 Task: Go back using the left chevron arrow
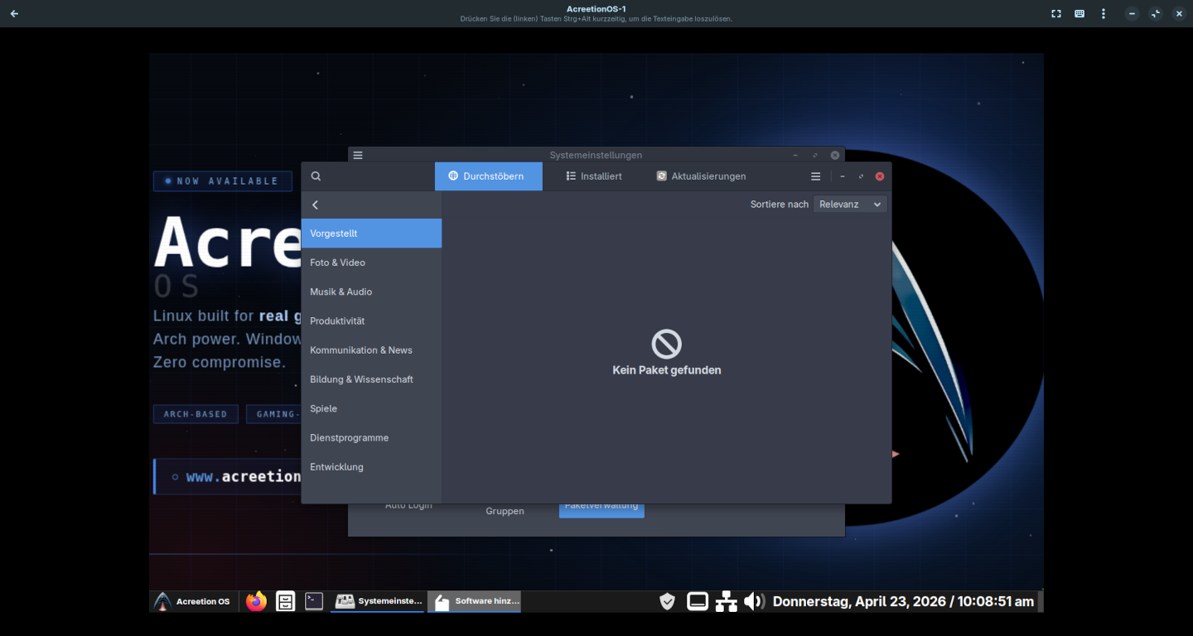coord(316,205)
